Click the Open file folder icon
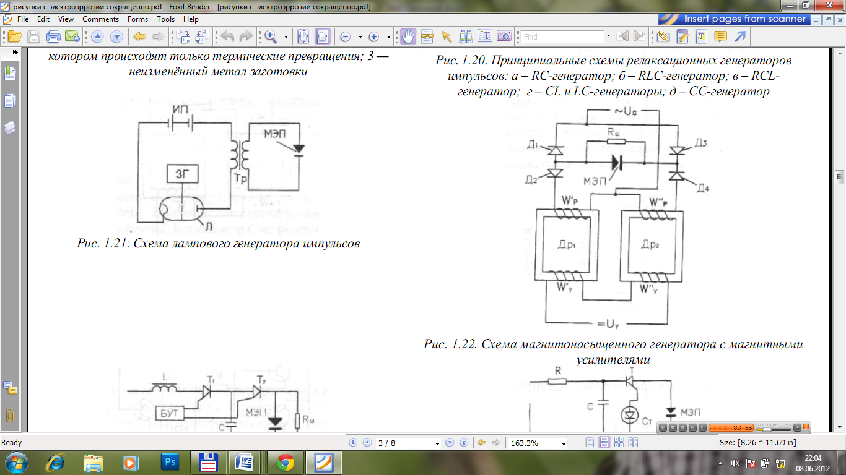 pyautogui.click(x=14, y=36)
